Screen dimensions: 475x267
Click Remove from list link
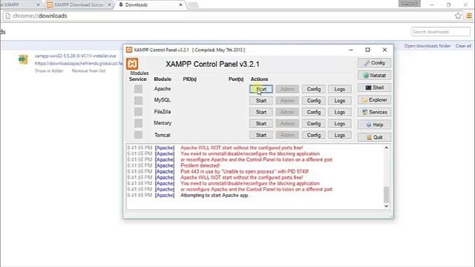point(88,71)
